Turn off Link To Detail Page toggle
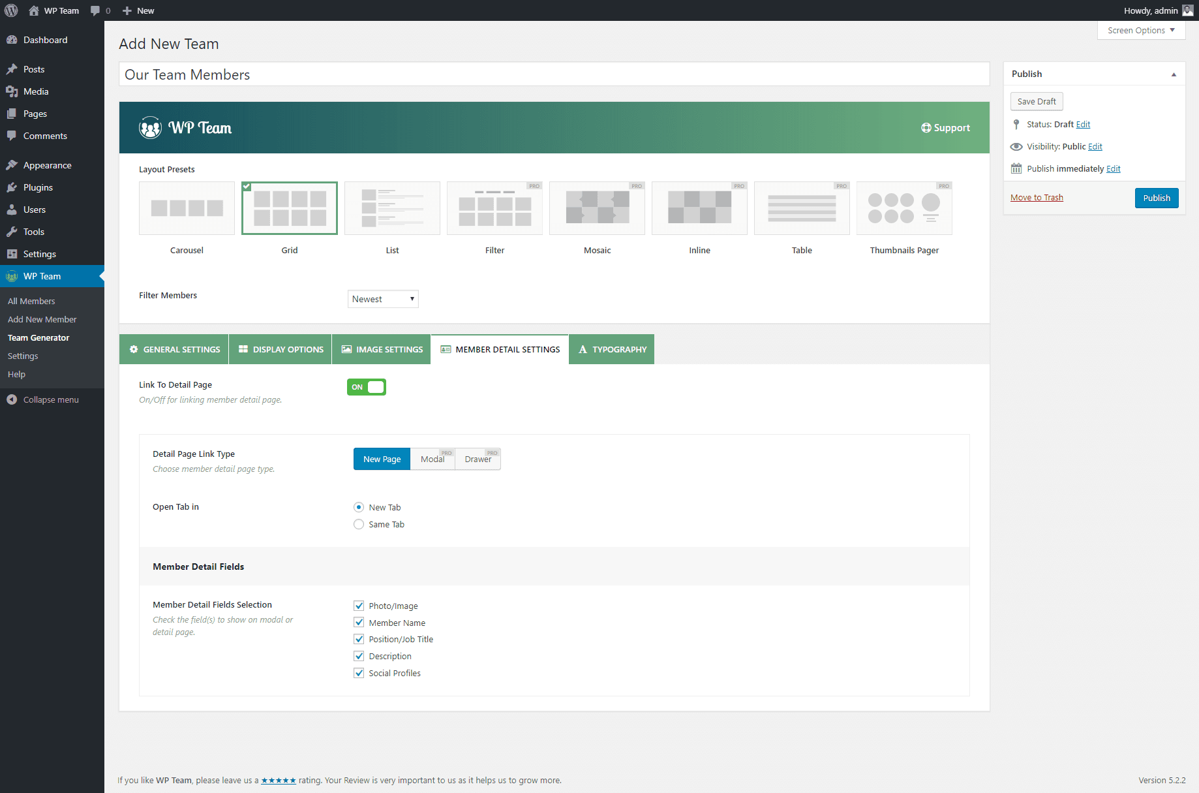1199x793 pixels. (x=367, y=387)
